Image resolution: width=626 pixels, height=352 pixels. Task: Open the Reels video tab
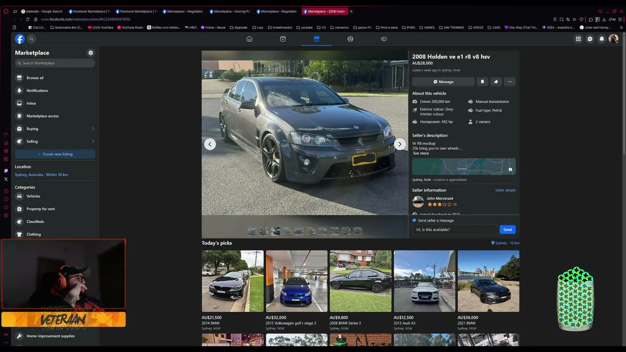[x=283, y=39]
